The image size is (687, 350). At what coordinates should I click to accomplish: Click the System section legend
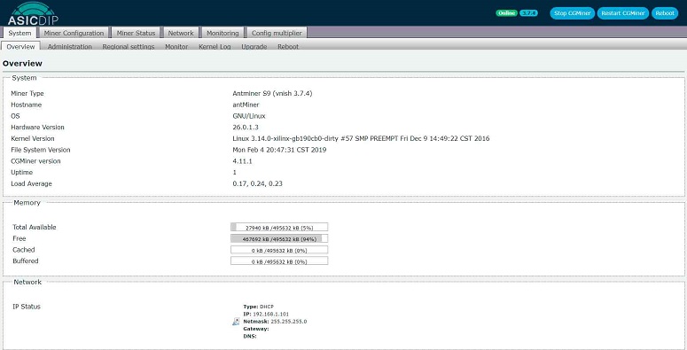click(x=24, y=78)
